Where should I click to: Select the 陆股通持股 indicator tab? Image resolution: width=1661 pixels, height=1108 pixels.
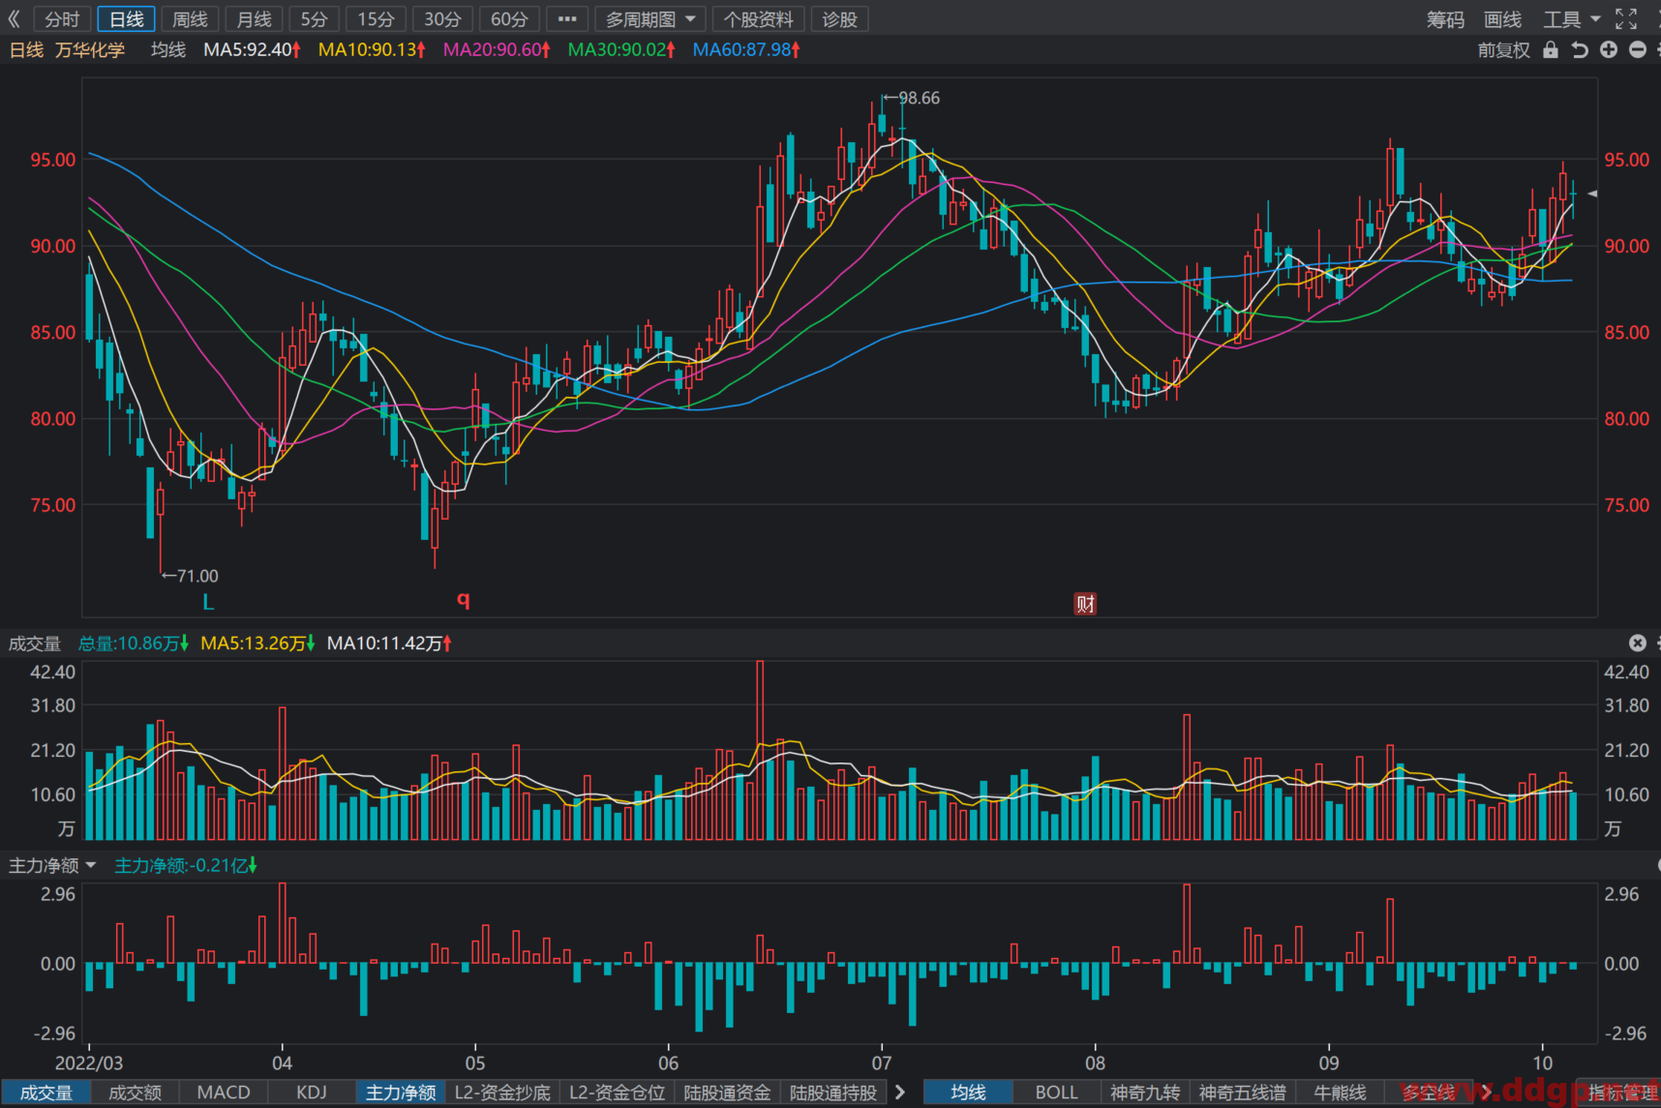pos(833,1093)
